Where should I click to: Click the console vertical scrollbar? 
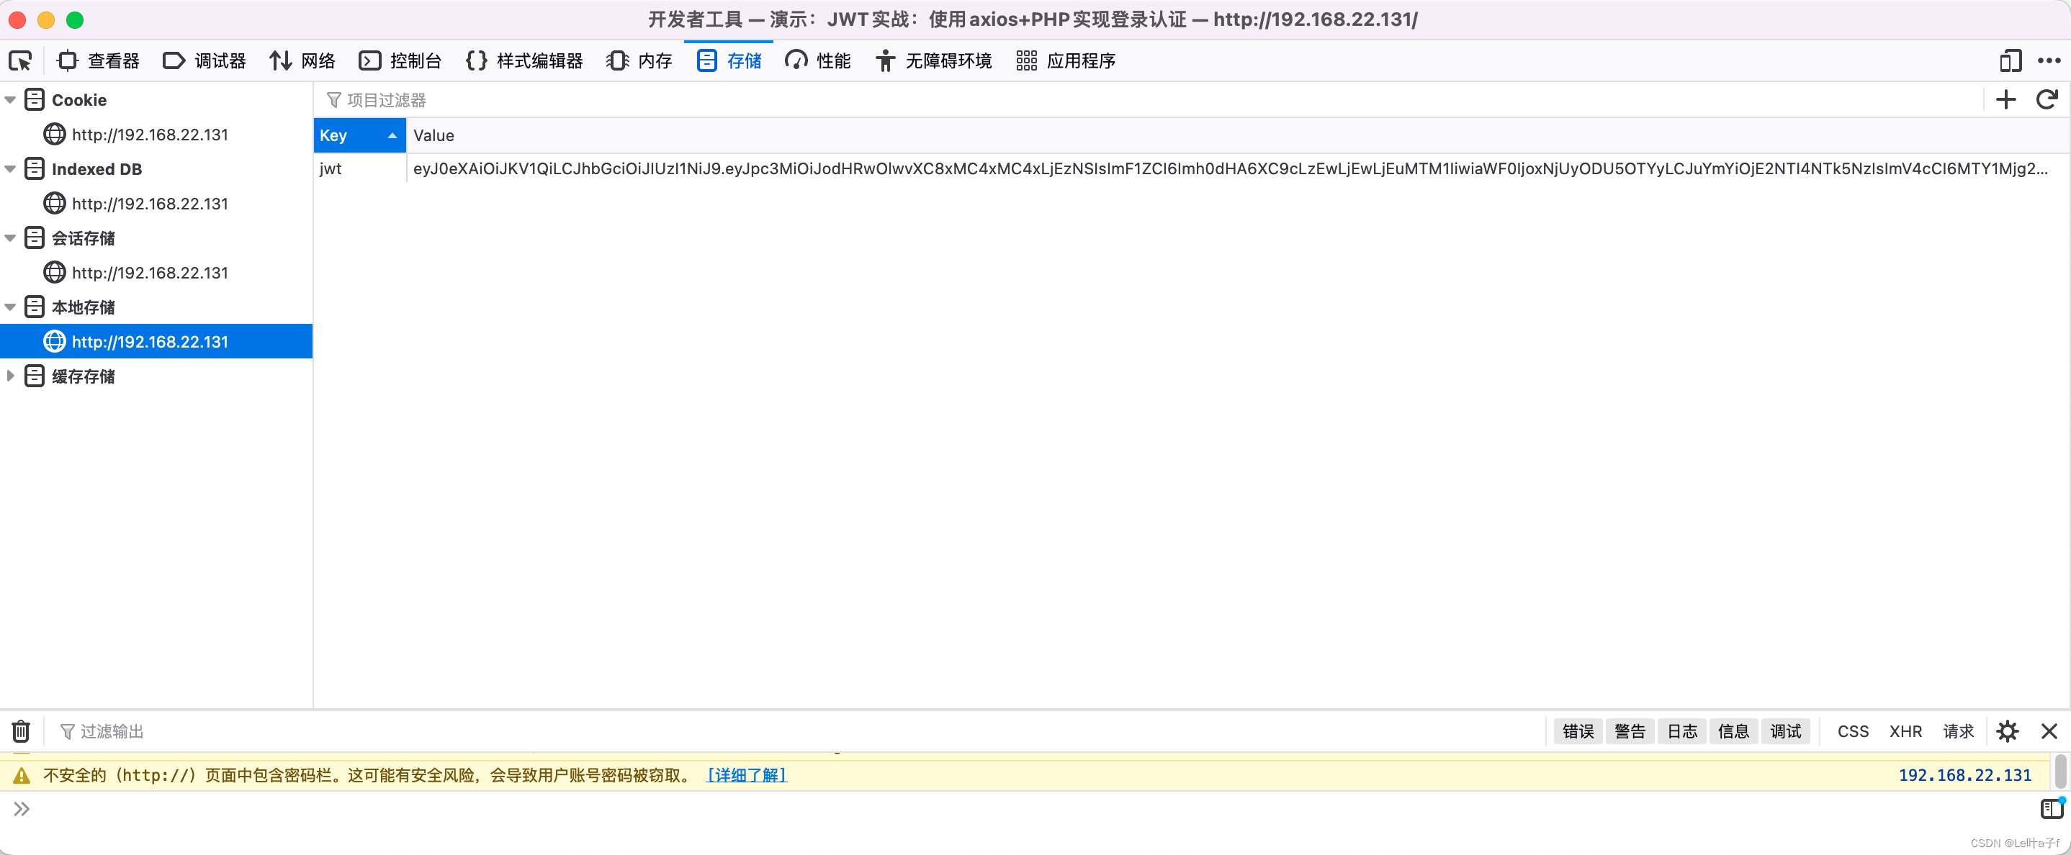[2060, 771]
